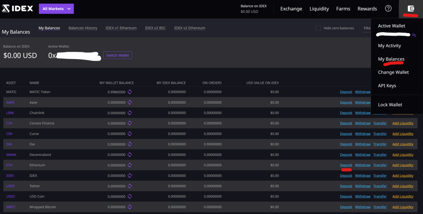Open Farms in the top navigation

[343, 9]
